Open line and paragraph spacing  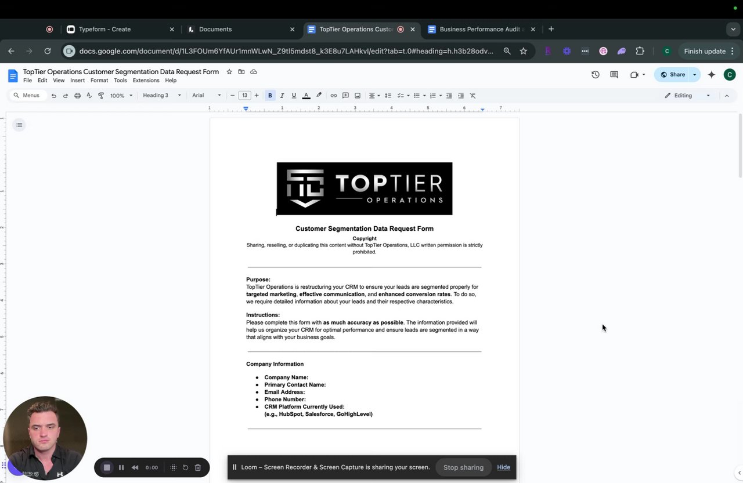tap(388, 96)
